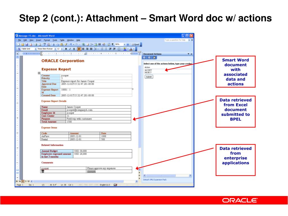This screenshot has width=288, height=216.
Task: Open the Table menu
Action: pyautogui.click(x=62, y=40)
